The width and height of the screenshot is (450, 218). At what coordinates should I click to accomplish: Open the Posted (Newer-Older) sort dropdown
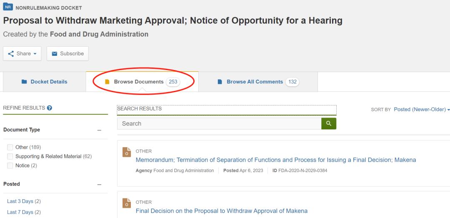coord(422,109)
